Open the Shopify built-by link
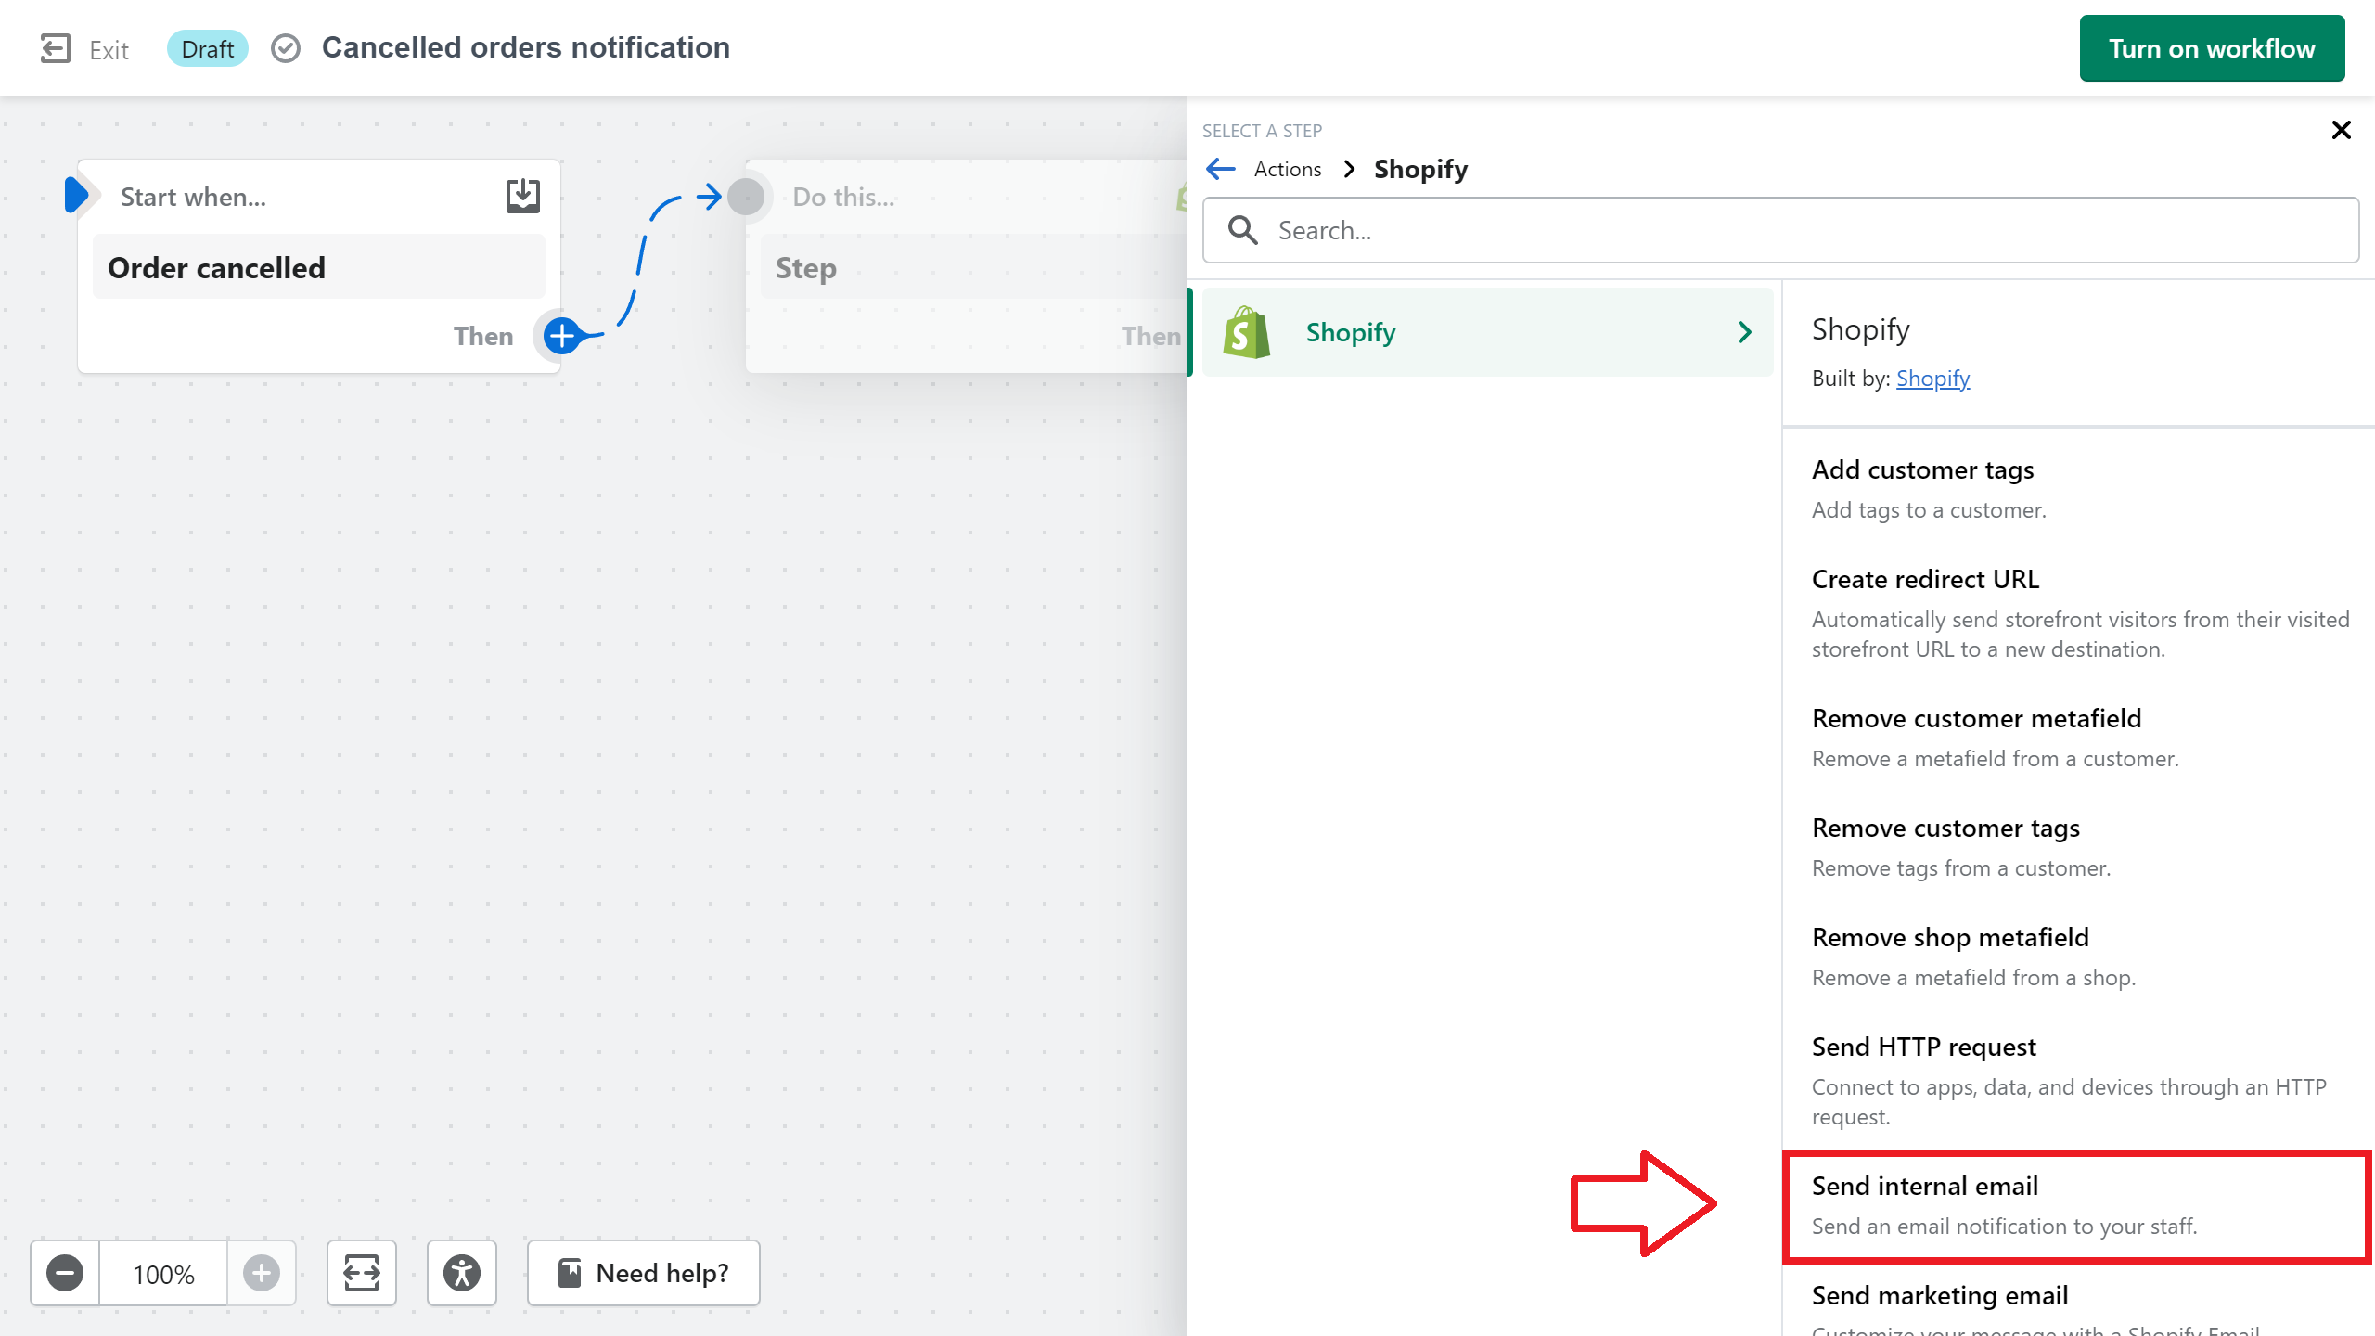The image size is (2375, 1336). pyautogui.click(x=1932, y=379)
